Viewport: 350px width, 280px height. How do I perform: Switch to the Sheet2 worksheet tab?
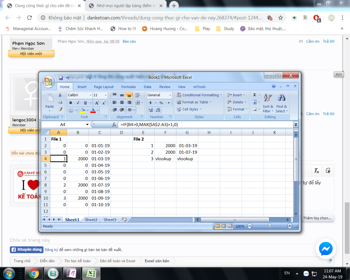coord(91,220)
